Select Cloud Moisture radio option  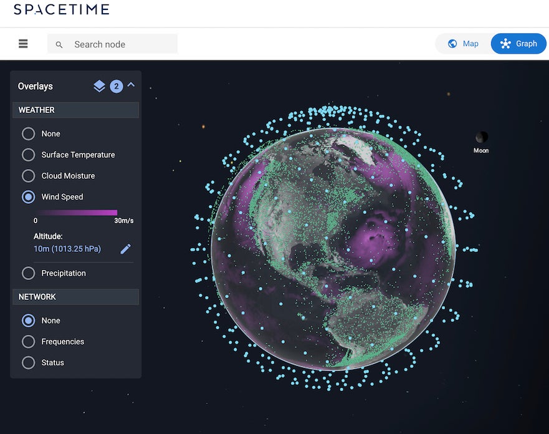click(x=29, y=176)
